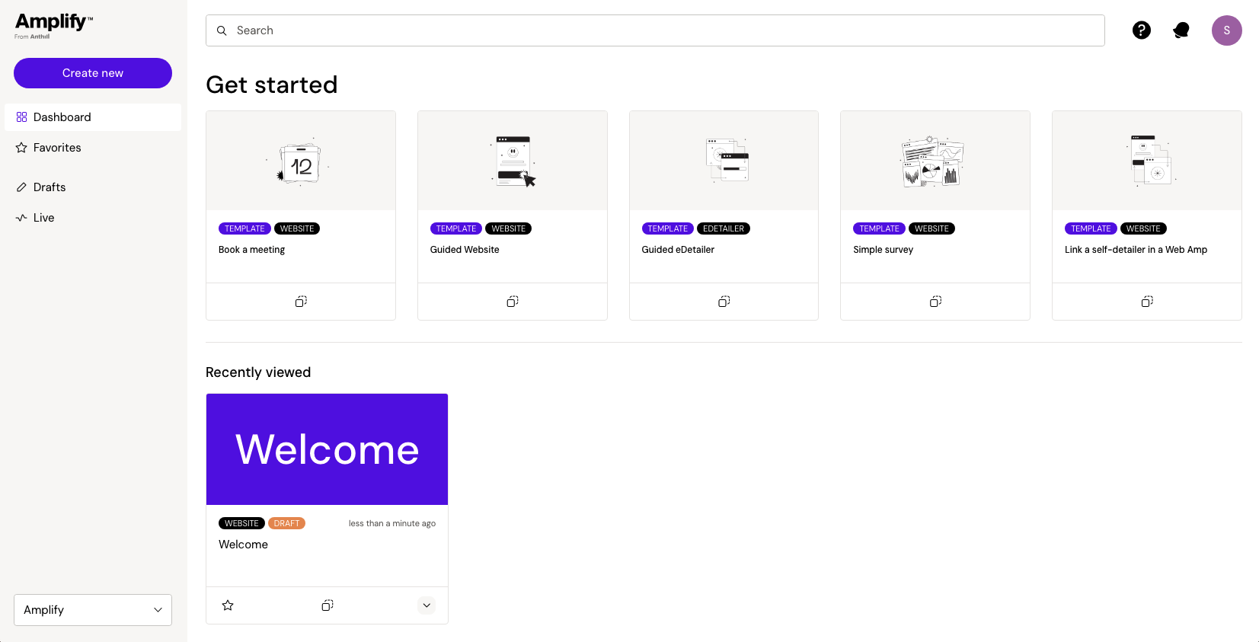Duplicate the Guided Website template
Viewport: 1259px width, 642px height.
513,302
